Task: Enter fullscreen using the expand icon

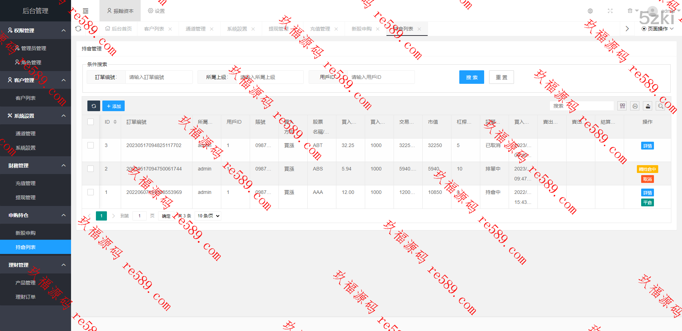Action: click(x=610, y=11)
